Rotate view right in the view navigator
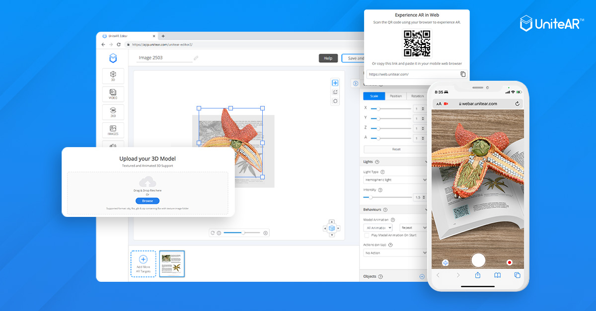This screenshot has height=311, width=596. coord(339,228)
